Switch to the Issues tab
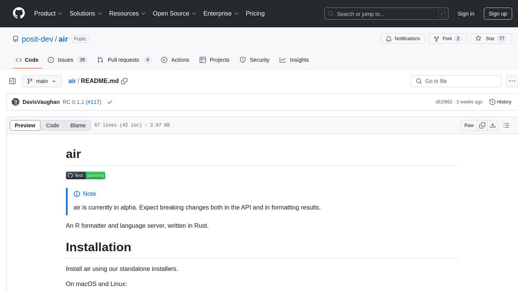The width and height of the screenshot is (518, 291). [x=67, y=60]
